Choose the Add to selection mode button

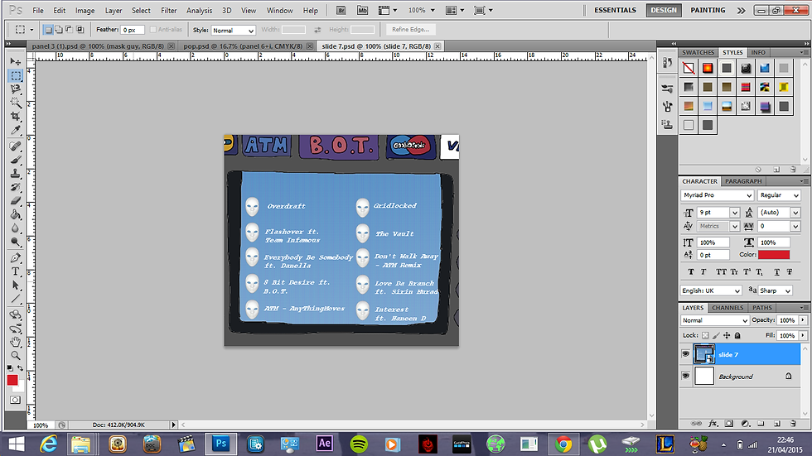click(x=59, y=30)
